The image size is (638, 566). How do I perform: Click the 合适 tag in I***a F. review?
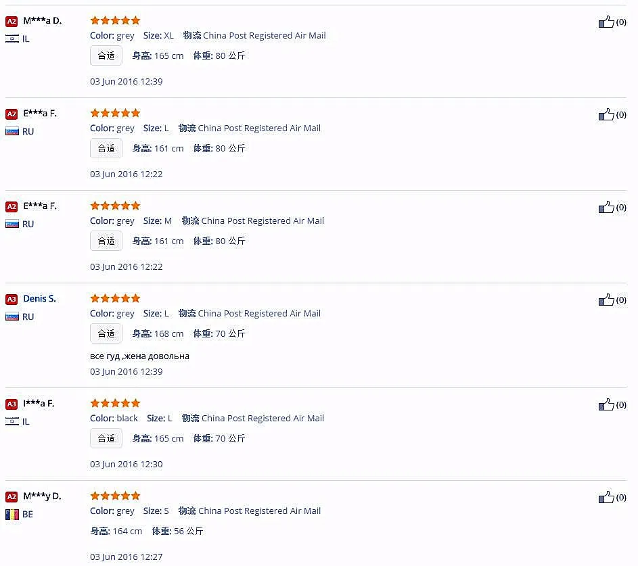point(106,439)
